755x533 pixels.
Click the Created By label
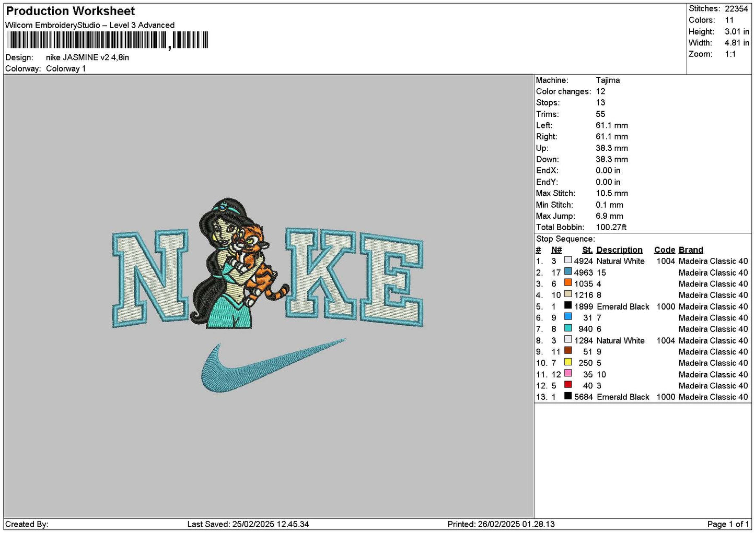[27, 524]
